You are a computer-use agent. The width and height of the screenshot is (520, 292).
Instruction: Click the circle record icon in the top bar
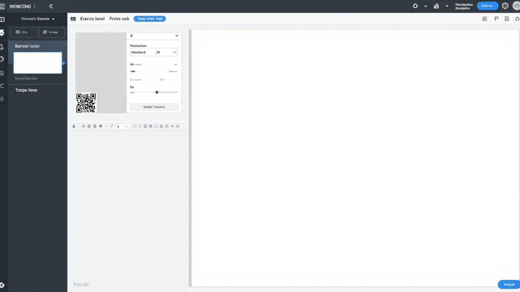415,6
